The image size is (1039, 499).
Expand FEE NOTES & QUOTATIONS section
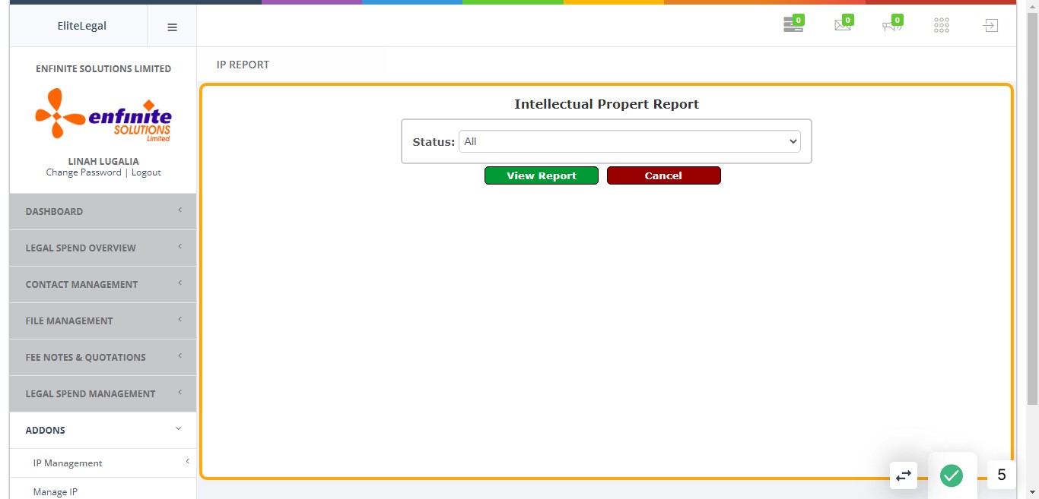[x=103, y=357]
